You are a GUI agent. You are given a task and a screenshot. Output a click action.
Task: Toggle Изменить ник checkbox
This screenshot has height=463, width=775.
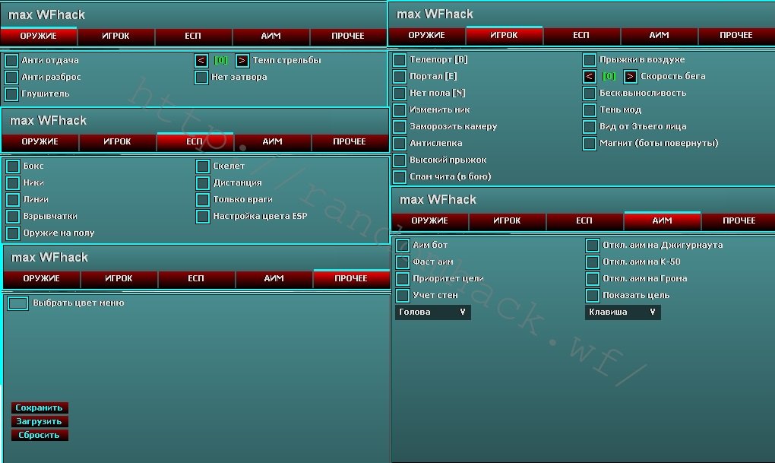tap(400, 109)
